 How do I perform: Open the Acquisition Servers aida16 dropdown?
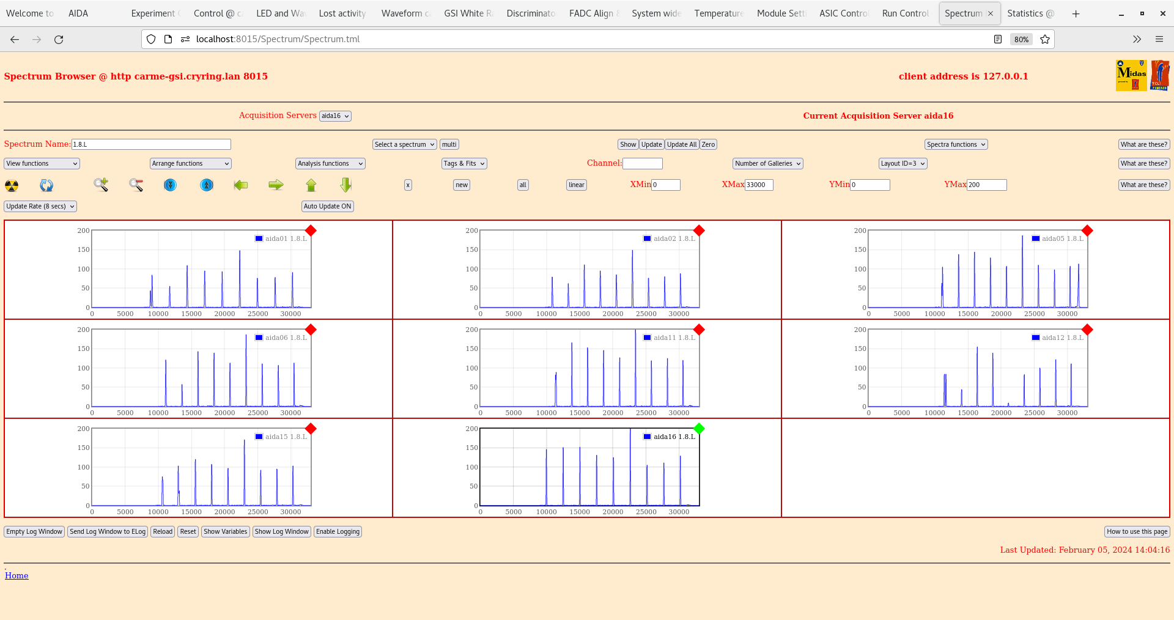tap(335, 116)
